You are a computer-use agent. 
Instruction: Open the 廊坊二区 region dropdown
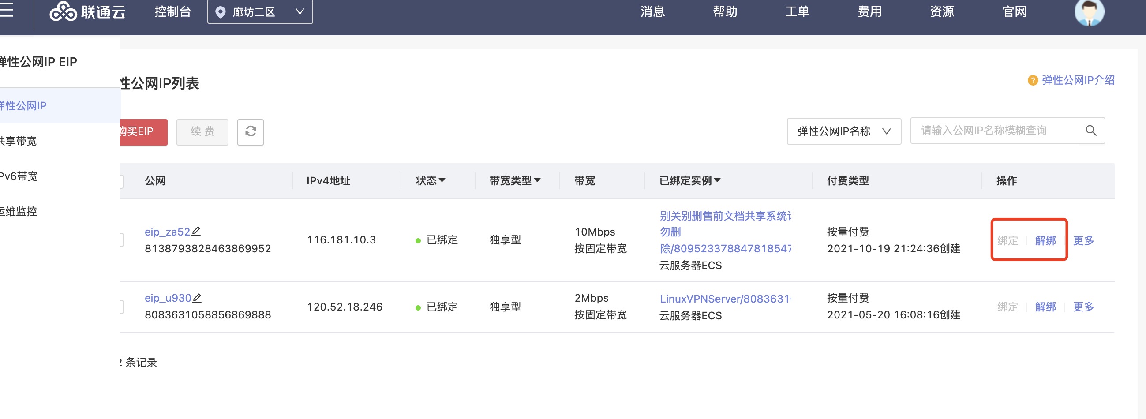point(260,12)
